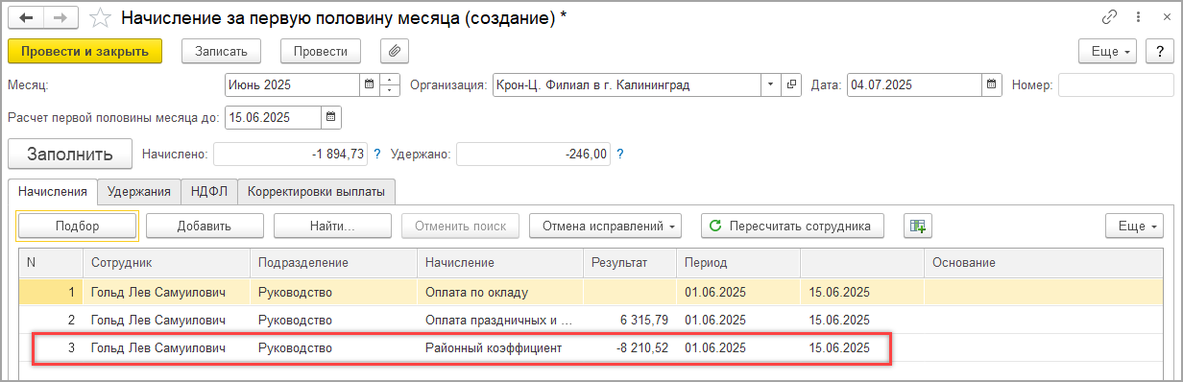
Task: Click Отменить поиск button
Action: (x=460, y=227)
